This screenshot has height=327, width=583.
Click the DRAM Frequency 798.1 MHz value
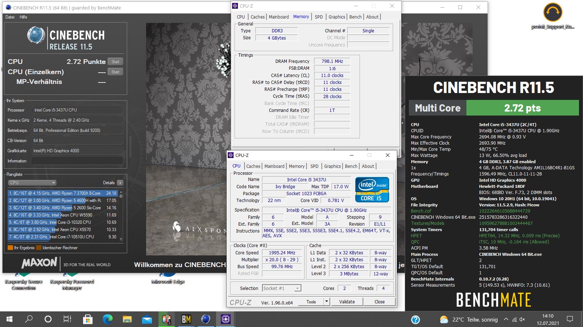(332, 61)
